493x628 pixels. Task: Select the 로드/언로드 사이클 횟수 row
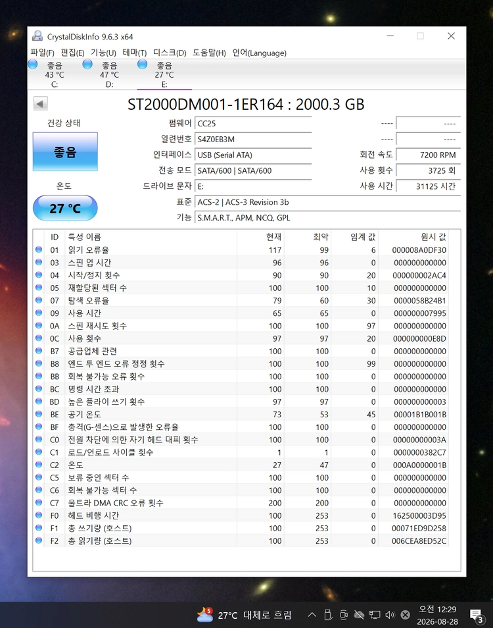pos(241,452)
